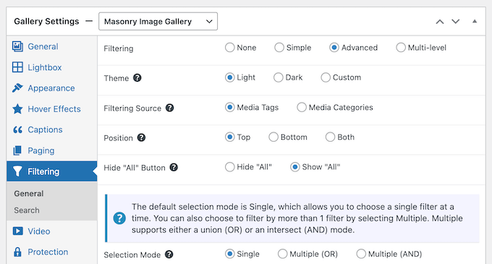This screenshot has height=264, width=492.
Task: Choose Multiple (OR) selection mode
Action: pyautogui.click(x=282, y=254)
